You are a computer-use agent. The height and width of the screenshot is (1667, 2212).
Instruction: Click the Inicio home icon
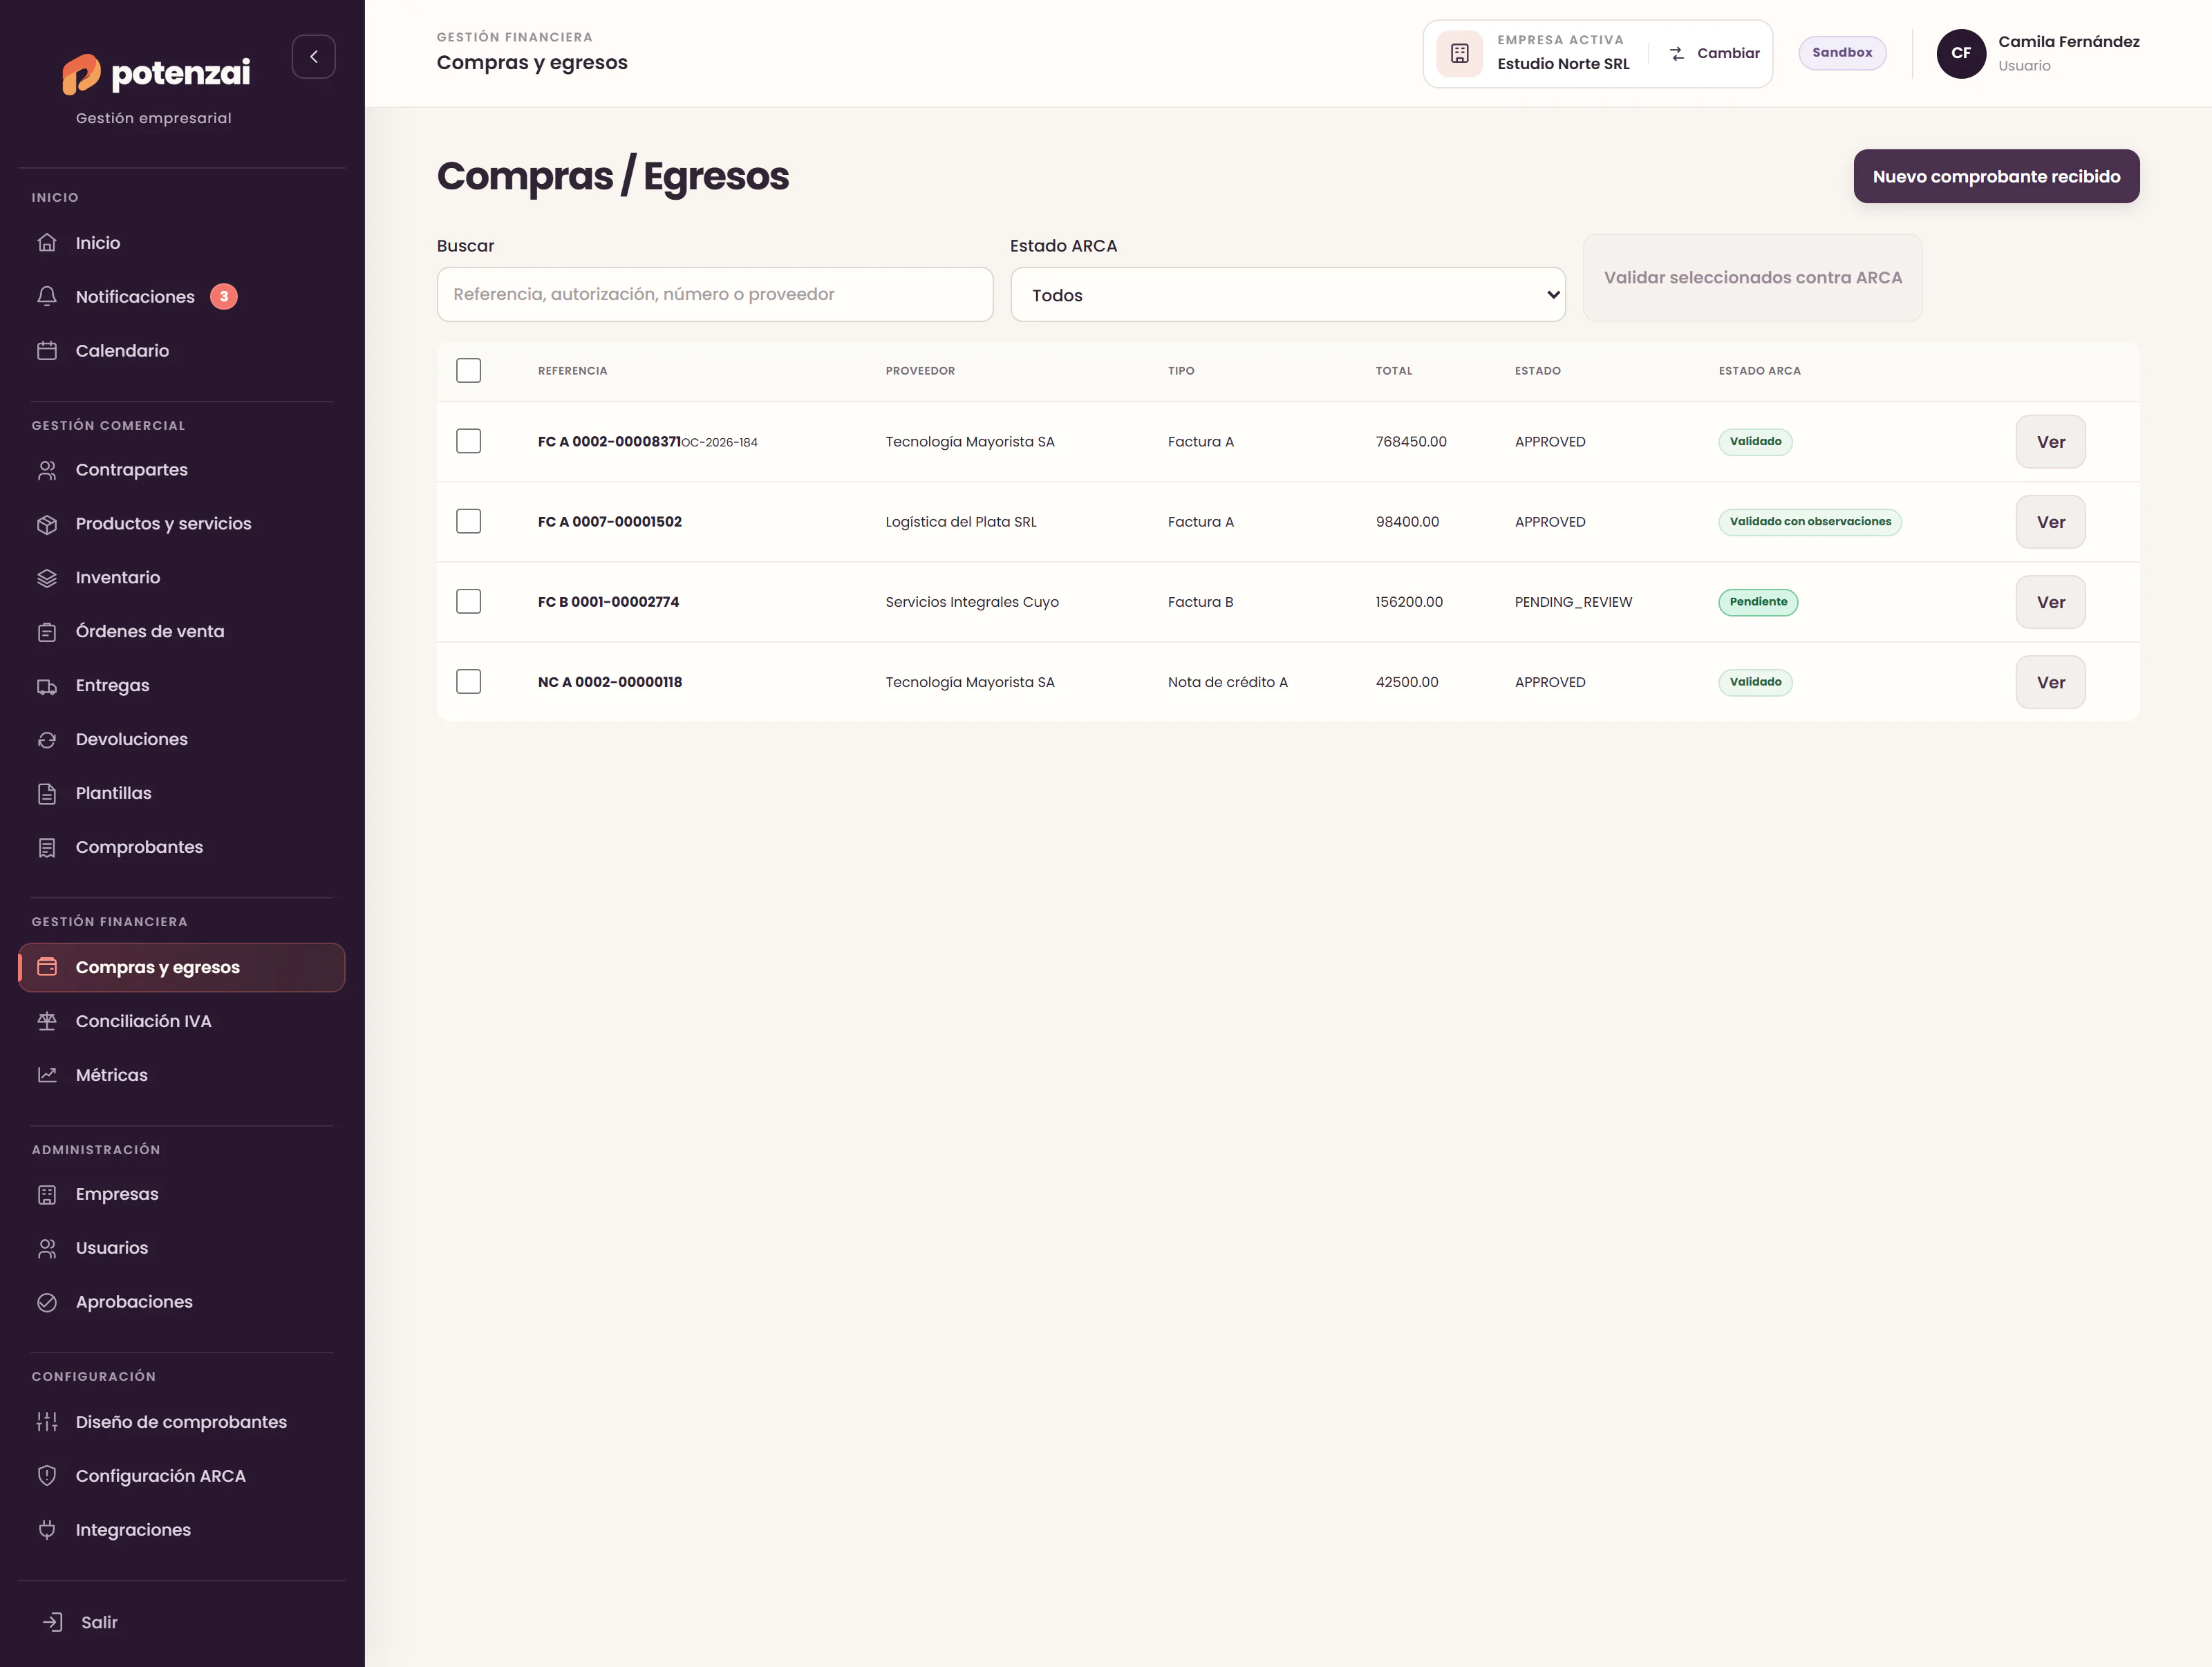pos(47,243)
